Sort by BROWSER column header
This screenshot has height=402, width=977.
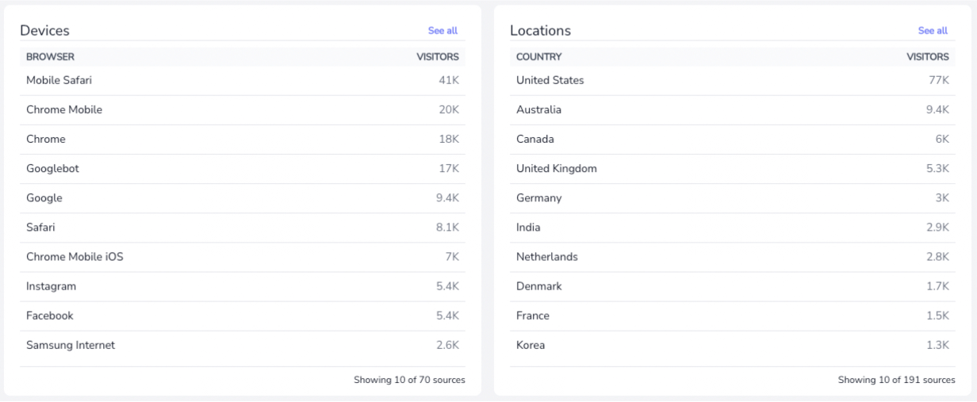click(50, 57)
